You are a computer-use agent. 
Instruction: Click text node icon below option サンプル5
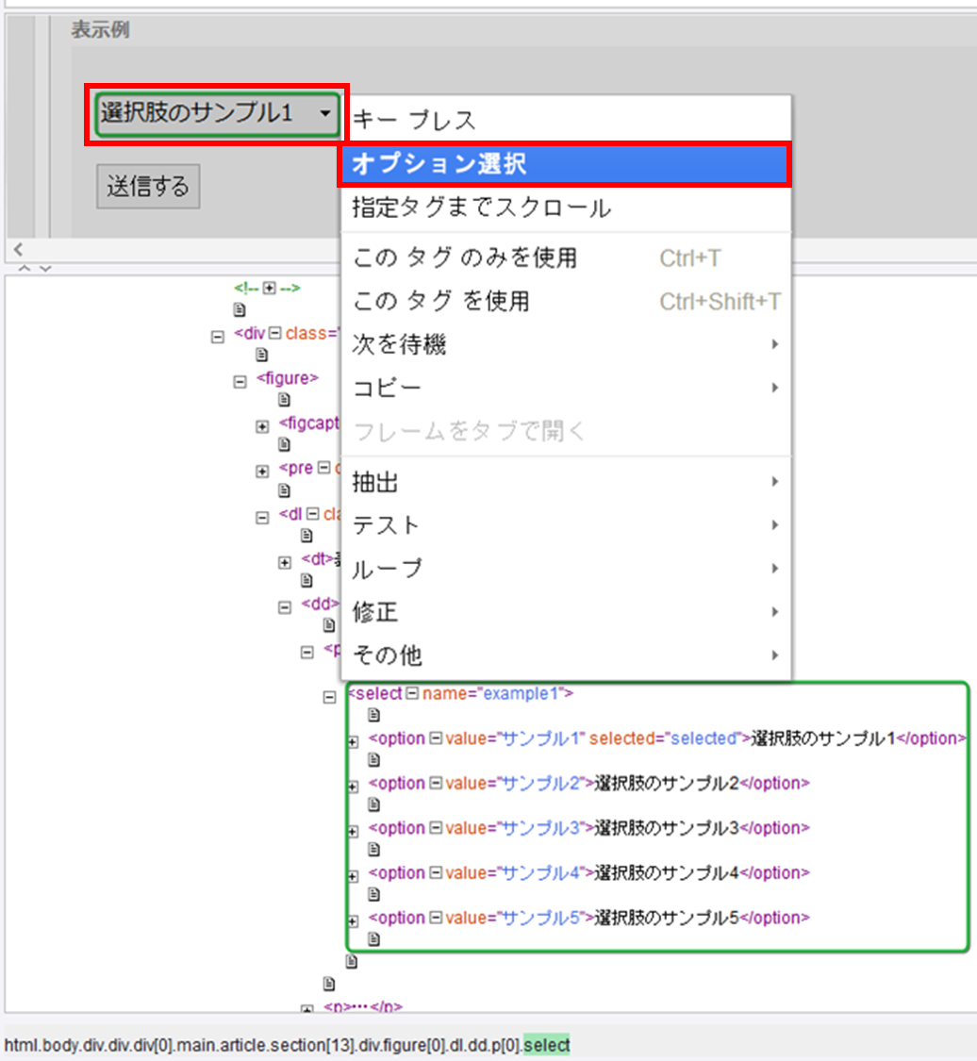pos(374,939)
